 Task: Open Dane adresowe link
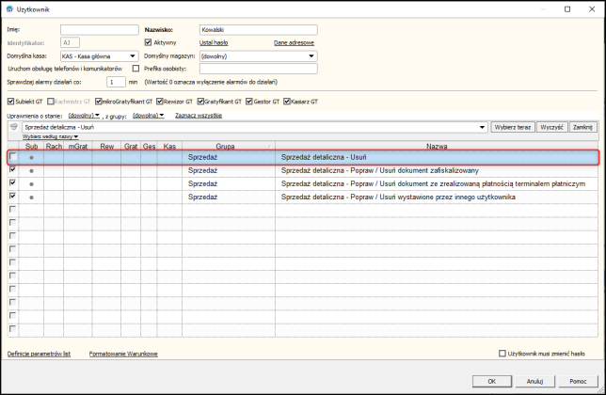click(294, 42)
